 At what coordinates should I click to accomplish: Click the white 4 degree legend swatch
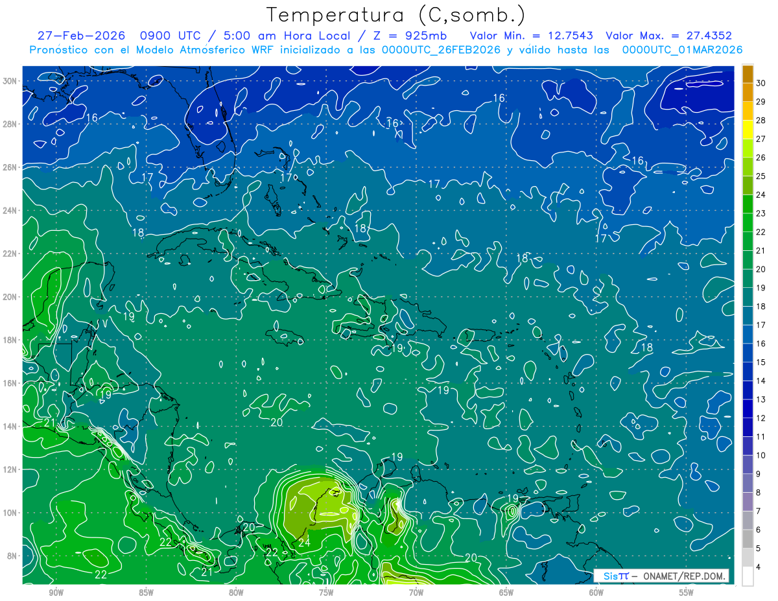click(x=748, y=576)
